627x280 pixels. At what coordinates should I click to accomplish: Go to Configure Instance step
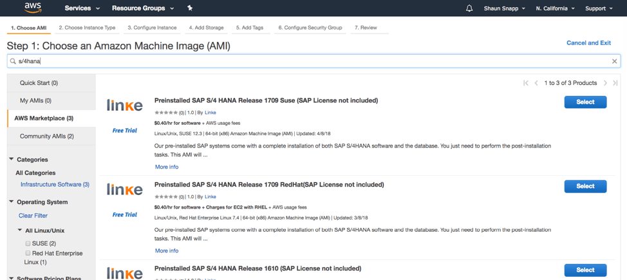(x=152, y=28)
